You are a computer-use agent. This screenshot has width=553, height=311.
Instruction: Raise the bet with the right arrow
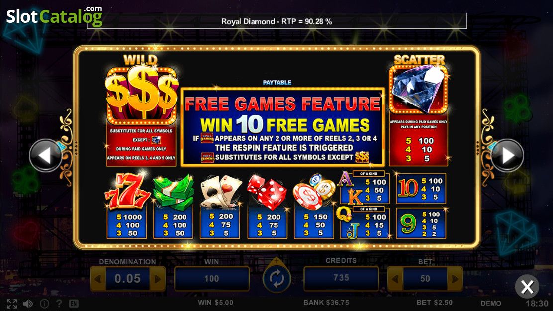pyautogui.click(x=455, y=279)
